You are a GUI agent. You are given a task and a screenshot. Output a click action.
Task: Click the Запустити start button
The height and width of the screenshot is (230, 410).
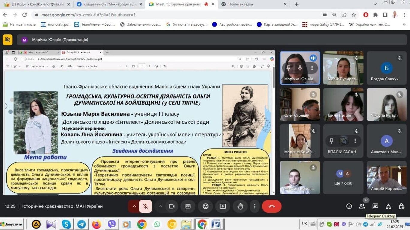pos(12,224)
